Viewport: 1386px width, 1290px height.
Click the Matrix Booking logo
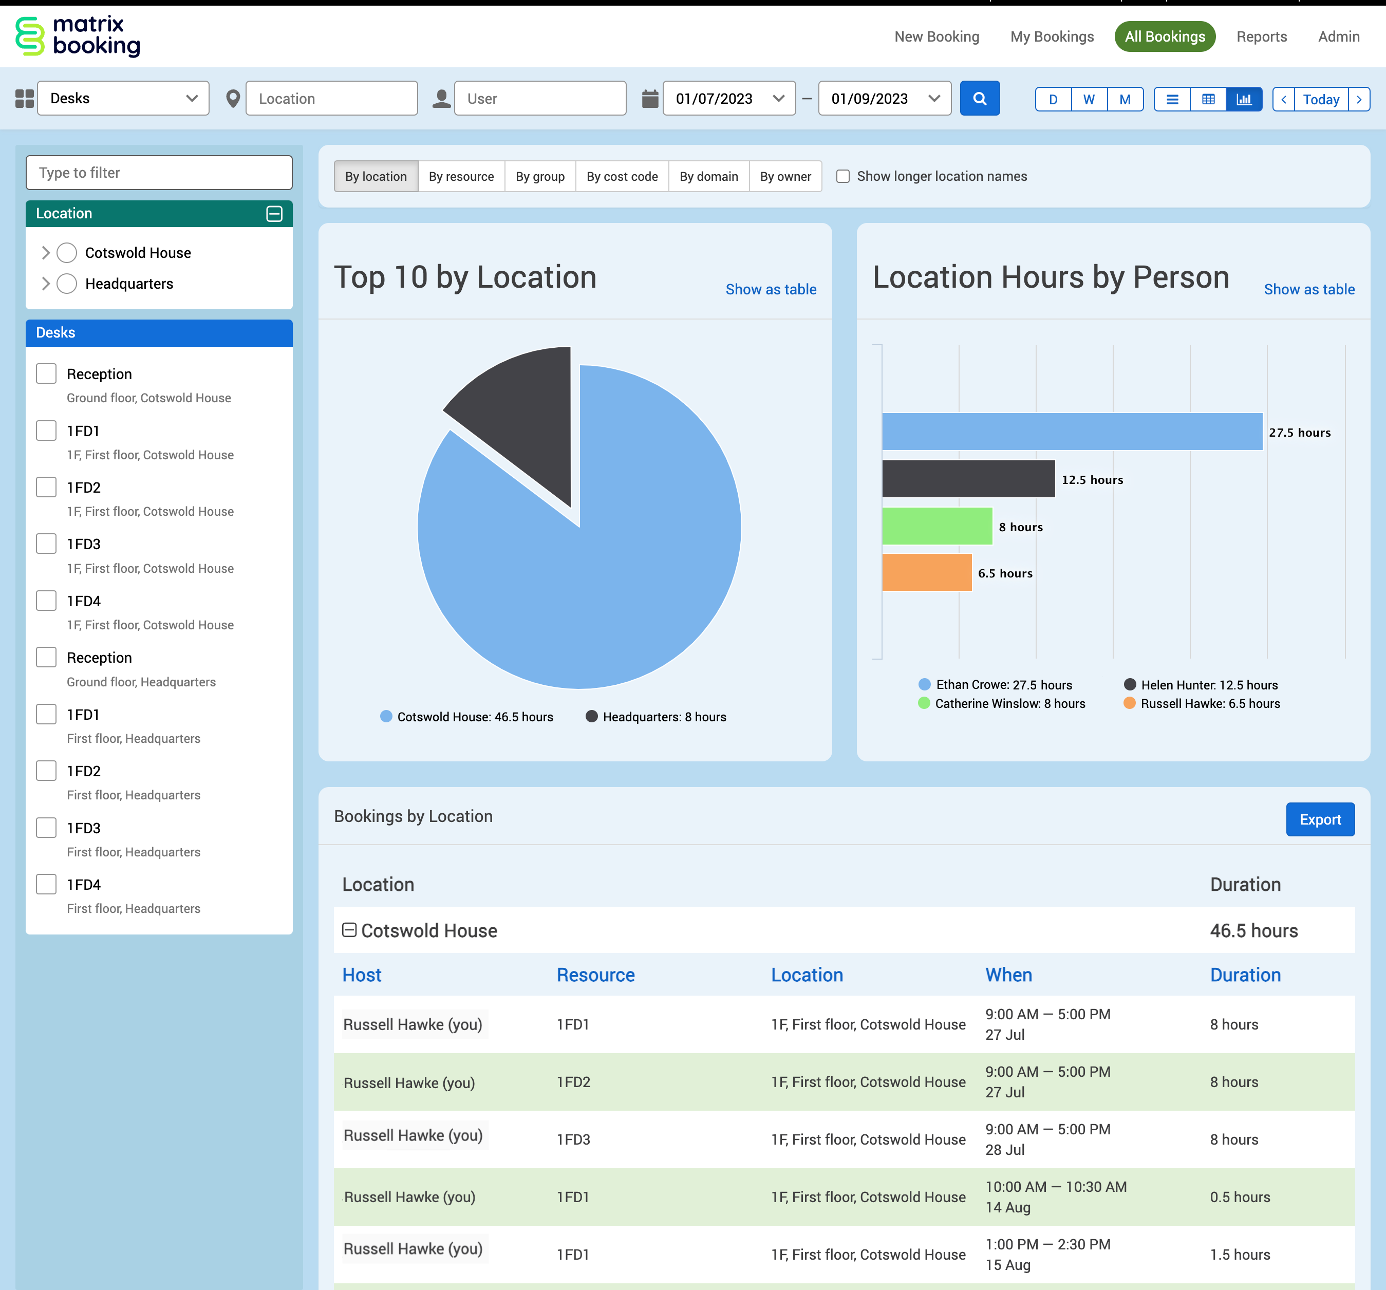pyautogui.click(x=78, y=35)
